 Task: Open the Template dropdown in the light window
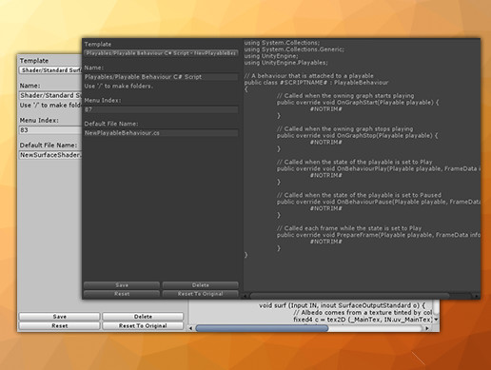50,70
